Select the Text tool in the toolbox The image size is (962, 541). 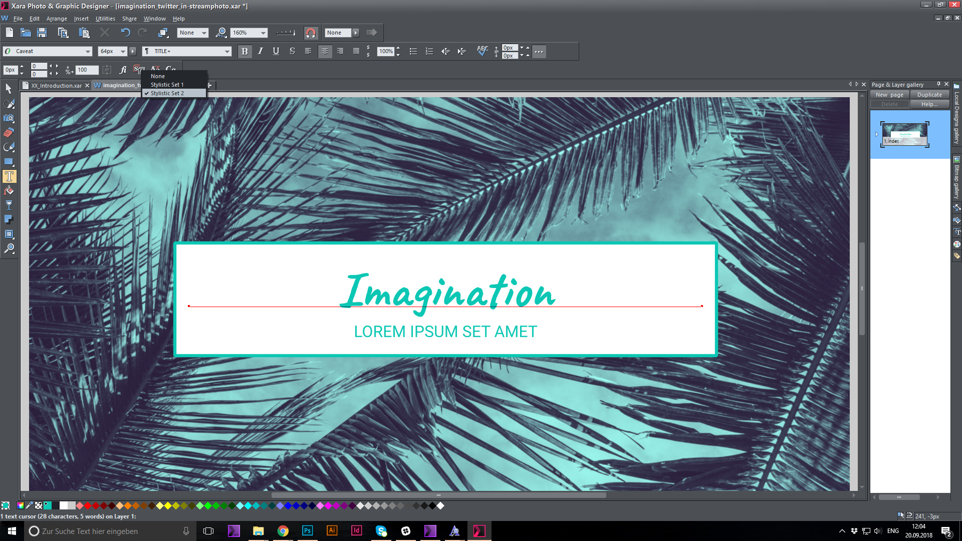[x=9, y=176]
